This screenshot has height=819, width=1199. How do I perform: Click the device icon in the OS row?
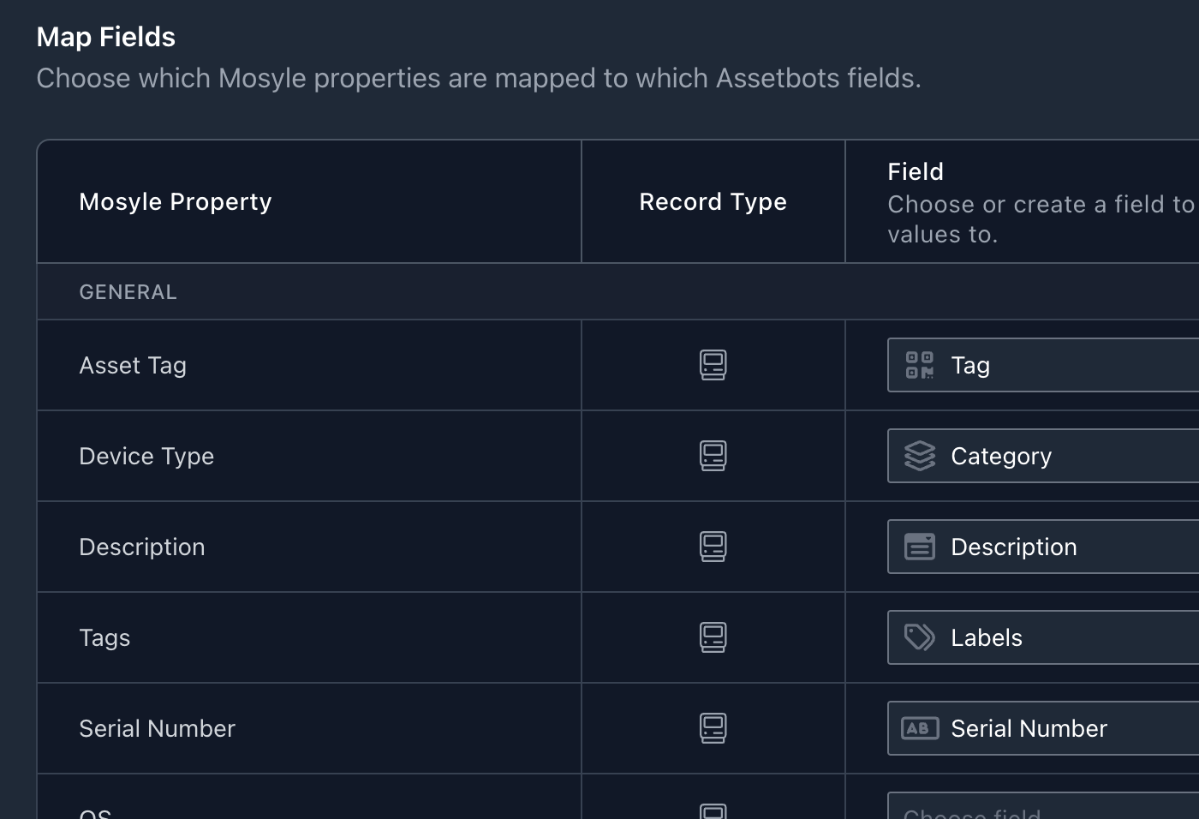click(713, 809)
